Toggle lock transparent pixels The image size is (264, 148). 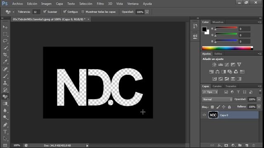(x=212, y=107)
